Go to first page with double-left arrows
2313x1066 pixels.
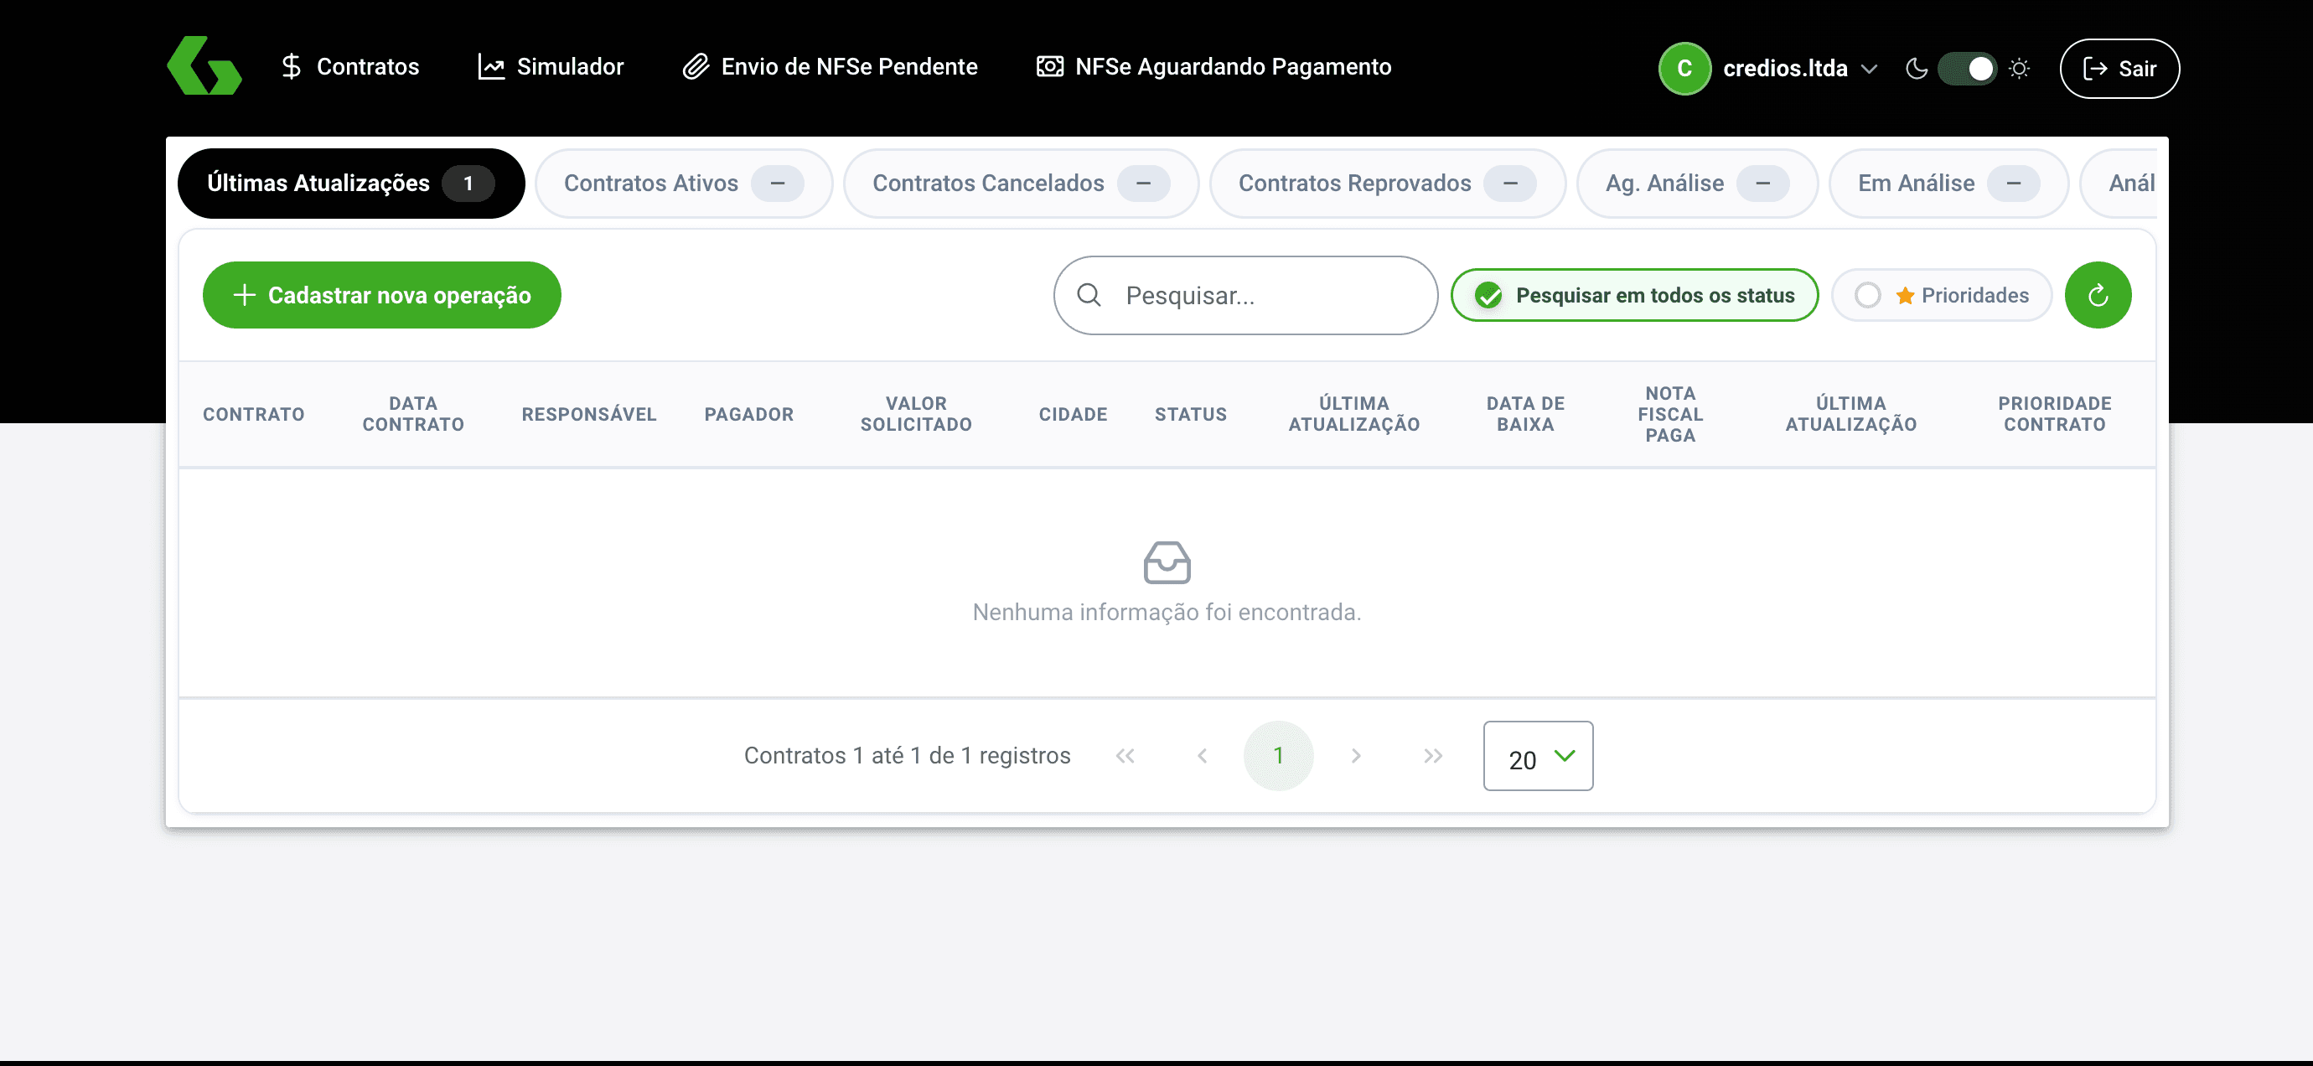1125,756
